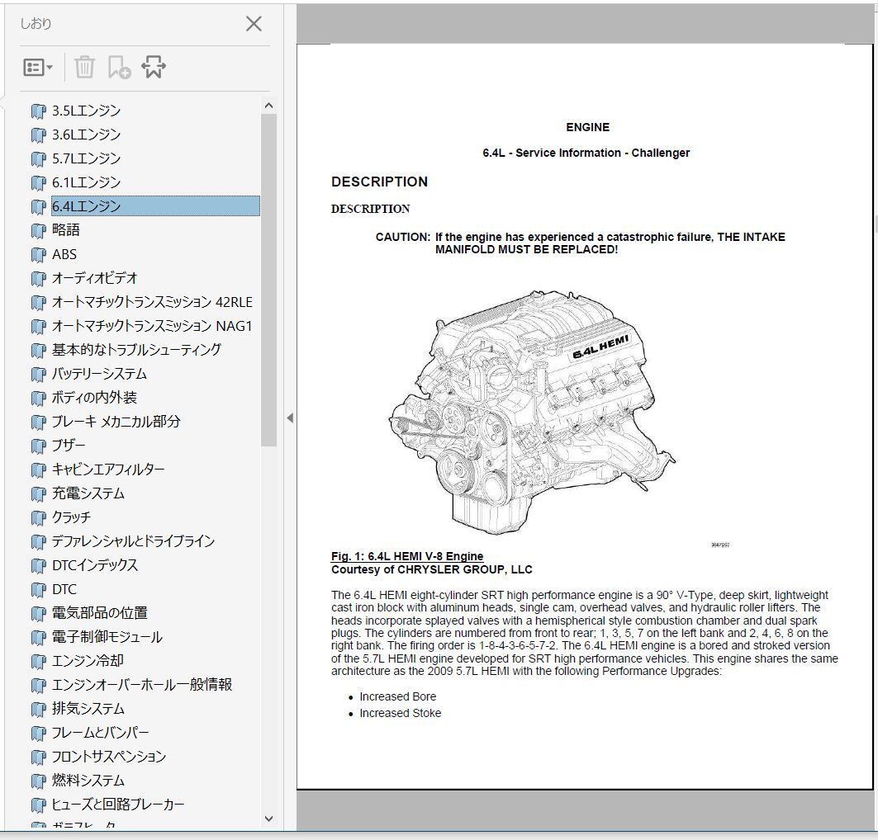878x840 pixels.
Task: Open the 3.5Lエンジン bookmark
Action: point(86,111)
